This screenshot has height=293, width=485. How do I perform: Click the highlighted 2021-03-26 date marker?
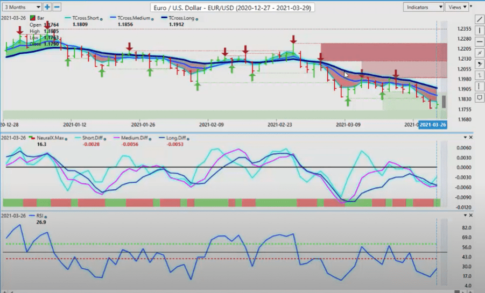(x=433, y=125)
